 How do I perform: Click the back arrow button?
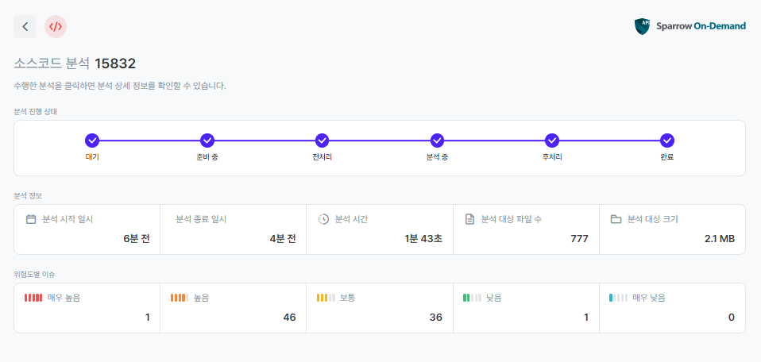(25, 26)
